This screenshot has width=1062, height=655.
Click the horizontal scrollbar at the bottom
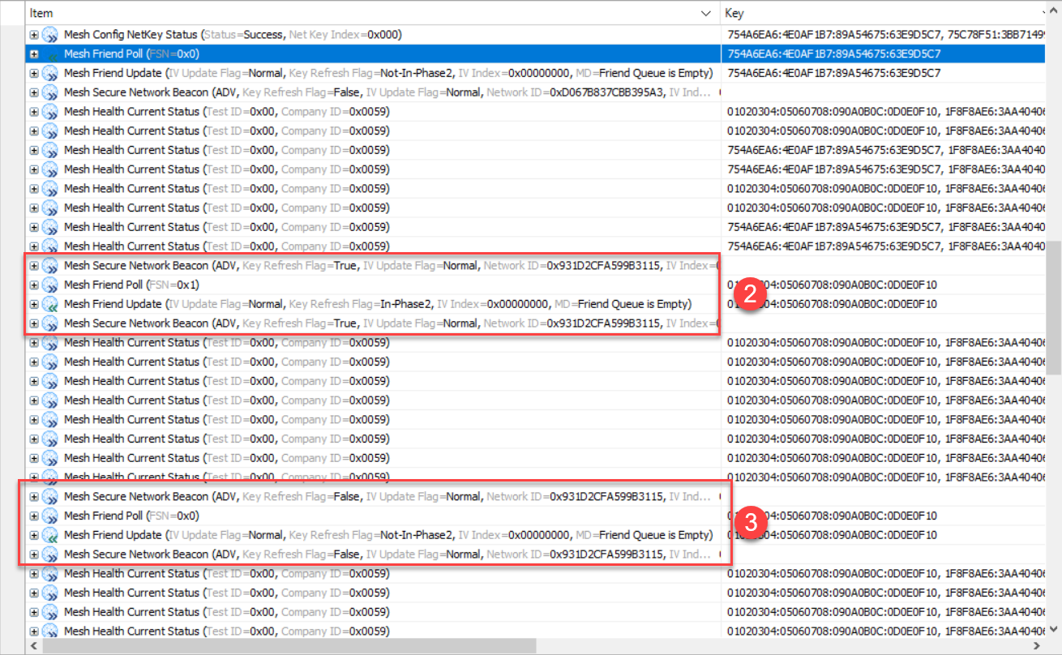point(292,646)
